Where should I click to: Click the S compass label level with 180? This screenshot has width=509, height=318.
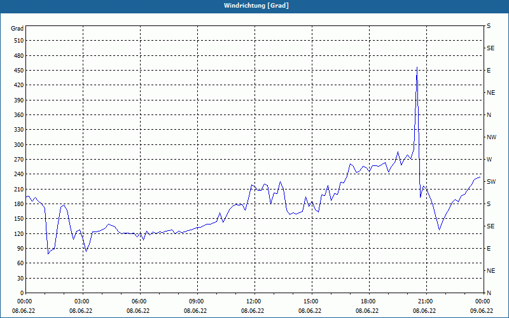click(489, 204)
